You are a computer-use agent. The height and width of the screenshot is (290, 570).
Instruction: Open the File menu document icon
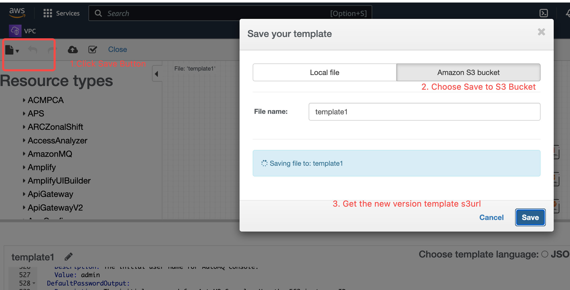[x=12, y=50]
